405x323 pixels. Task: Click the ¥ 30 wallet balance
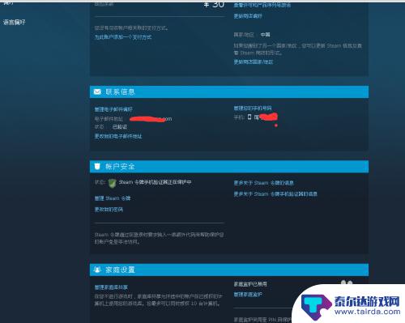[214, 5]
